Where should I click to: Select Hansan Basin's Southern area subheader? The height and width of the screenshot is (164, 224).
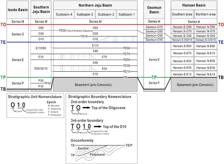pos(182,14)
